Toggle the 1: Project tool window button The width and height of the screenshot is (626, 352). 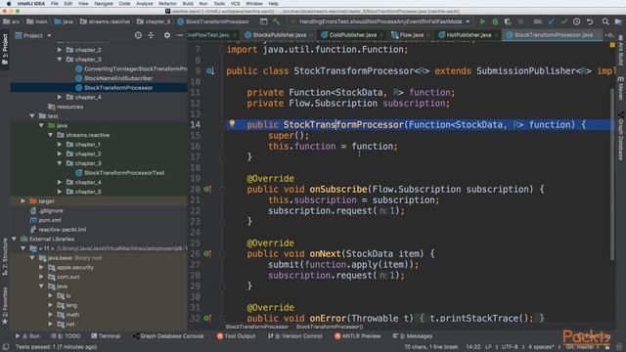tap(5, 50)
